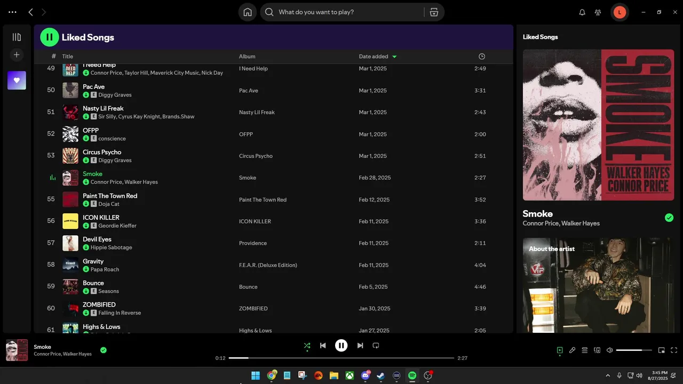Go back with the left arrow
This screenshot has height=384, width=683.
pyautogui.click(x=30, y=12)
